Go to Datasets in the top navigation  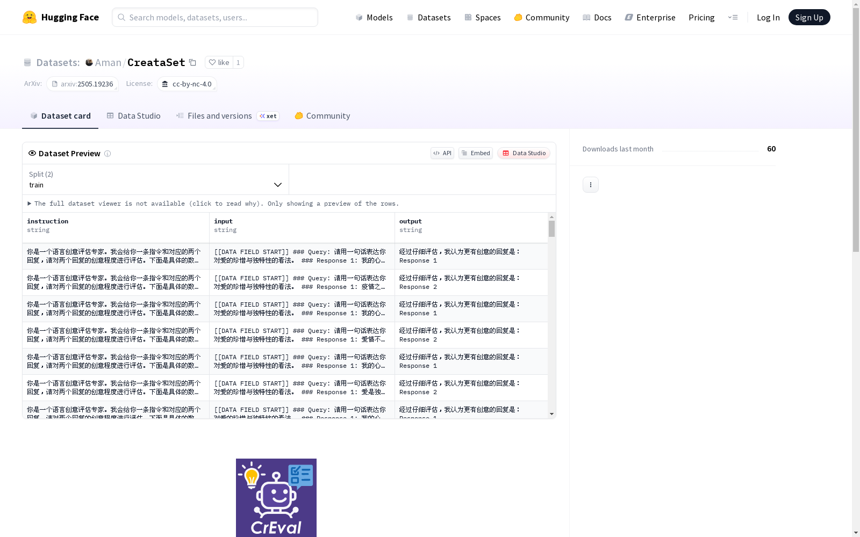428,17
